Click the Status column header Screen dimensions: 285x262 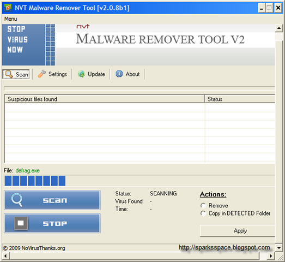click(240, 99)
